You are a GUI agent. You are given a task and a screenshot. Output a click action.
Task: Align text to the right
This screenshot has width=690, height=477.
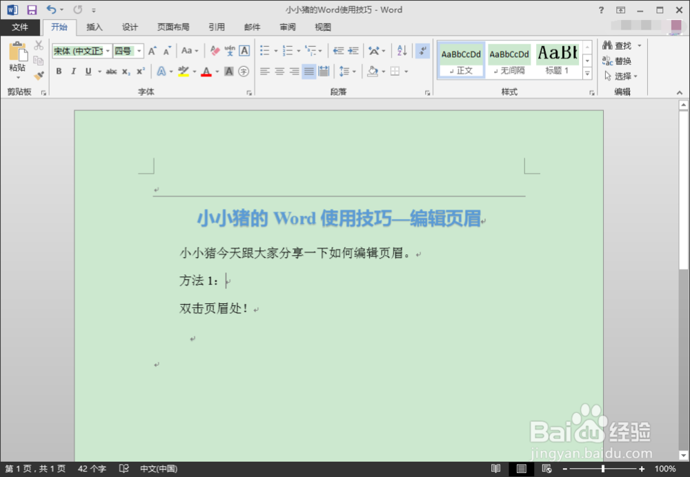click(x=295, y=71)
